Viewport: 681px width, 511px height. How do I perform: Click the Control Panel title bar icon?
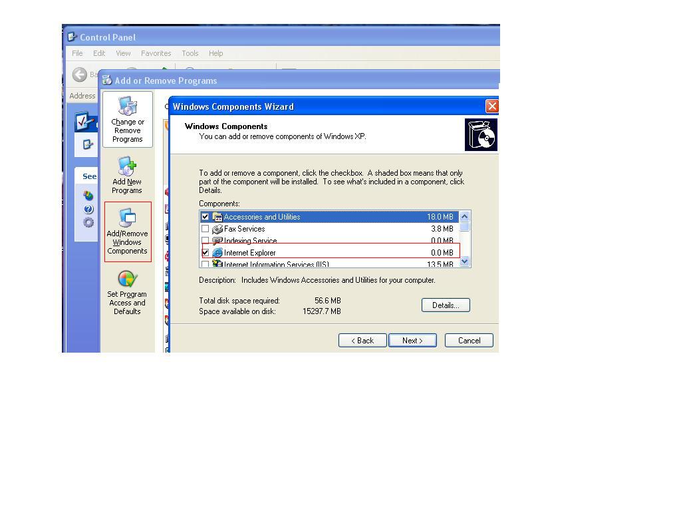coord(72,37)
